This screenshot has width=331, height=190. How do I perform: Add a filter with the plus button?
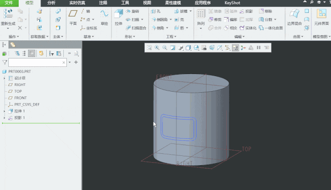[76, 62]
